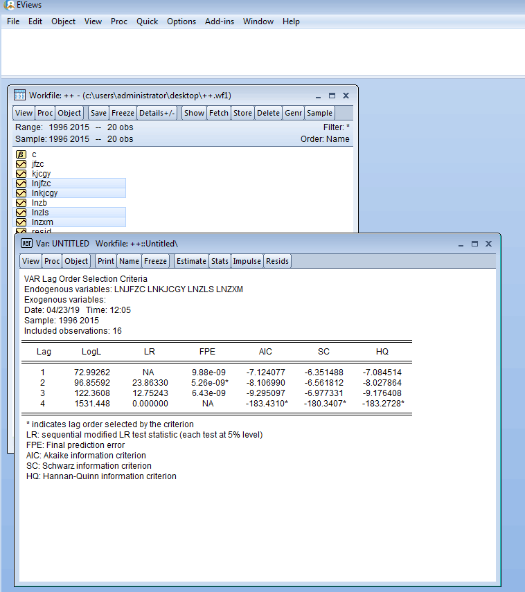This screenshot has height=592, width=525.
Task: Select the jfzc series name
Action: pyautogui.click(x=38, y=164)
